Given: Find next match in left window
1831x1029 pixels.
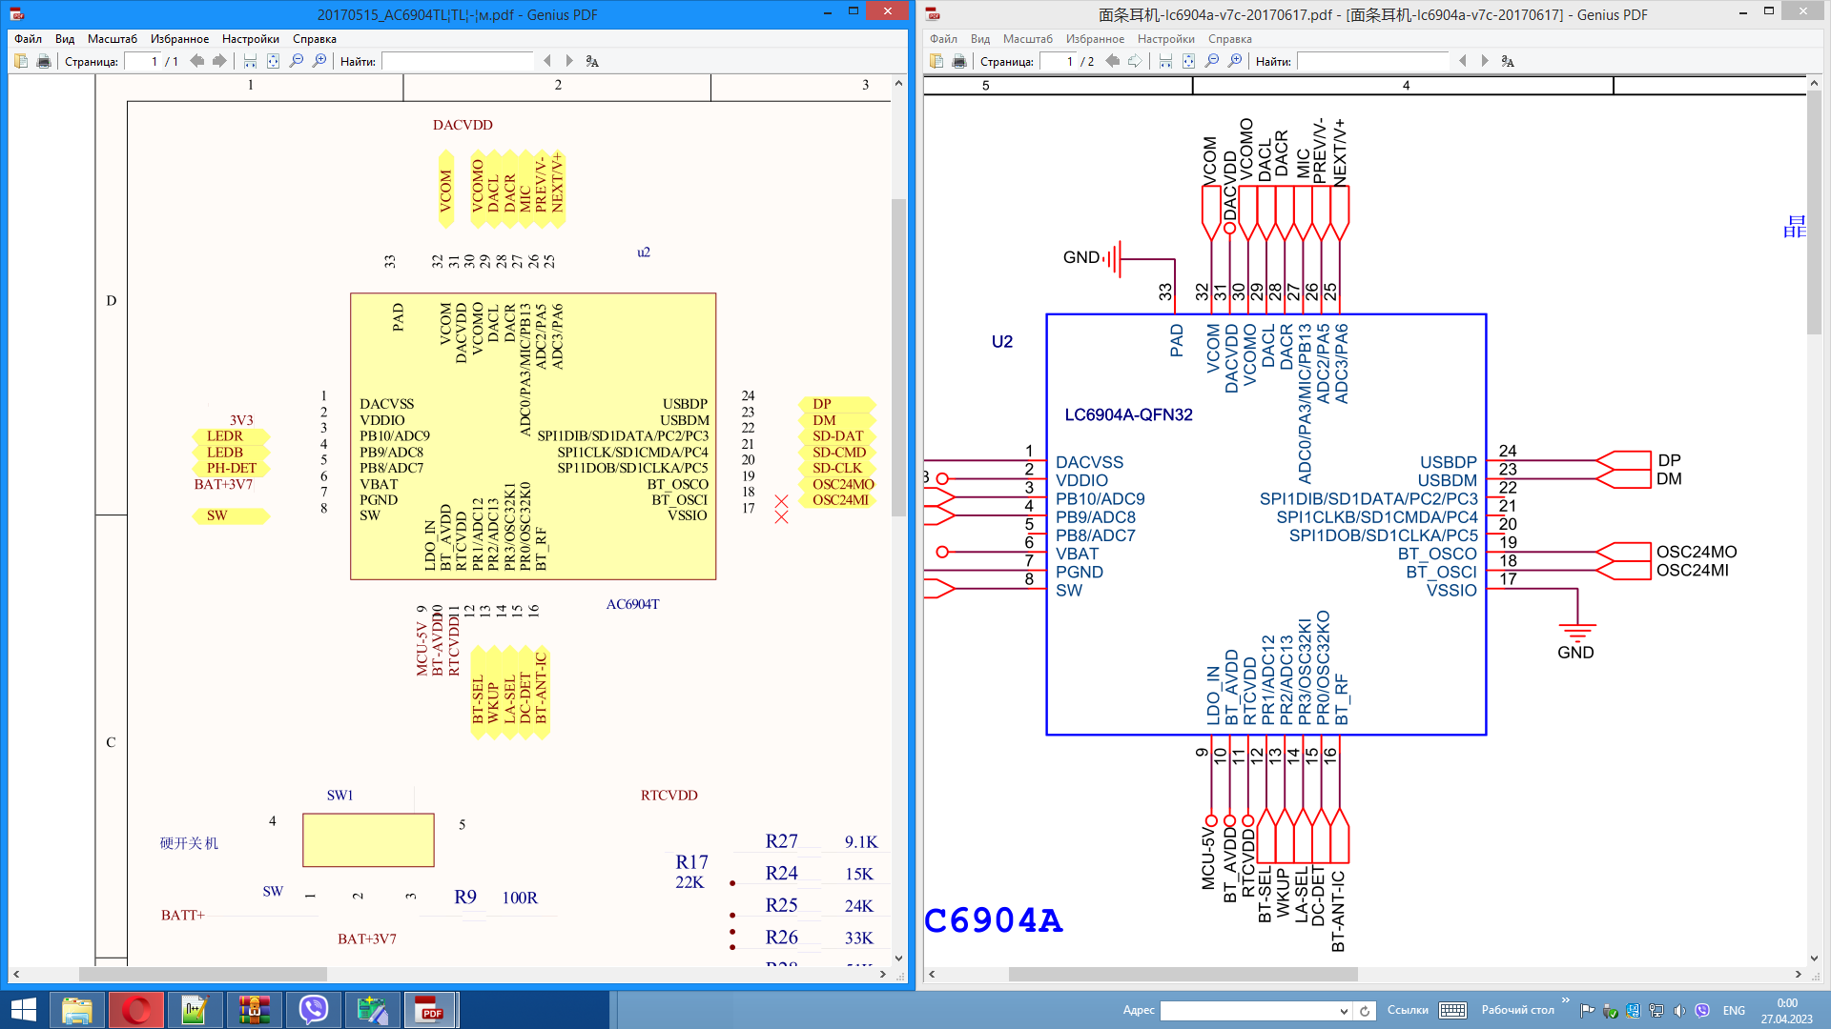Looking at the screenshot, I should (569, 61).
